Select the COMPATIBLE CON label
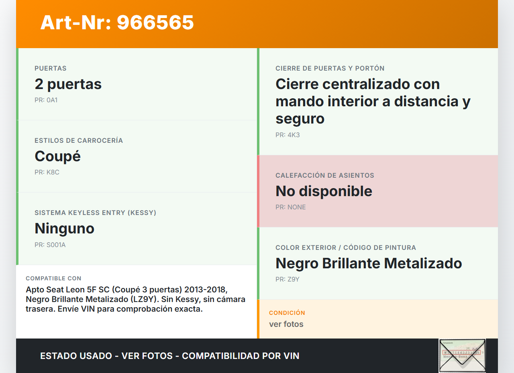Screen dimensions: 514x373 (x=53, y=278)
